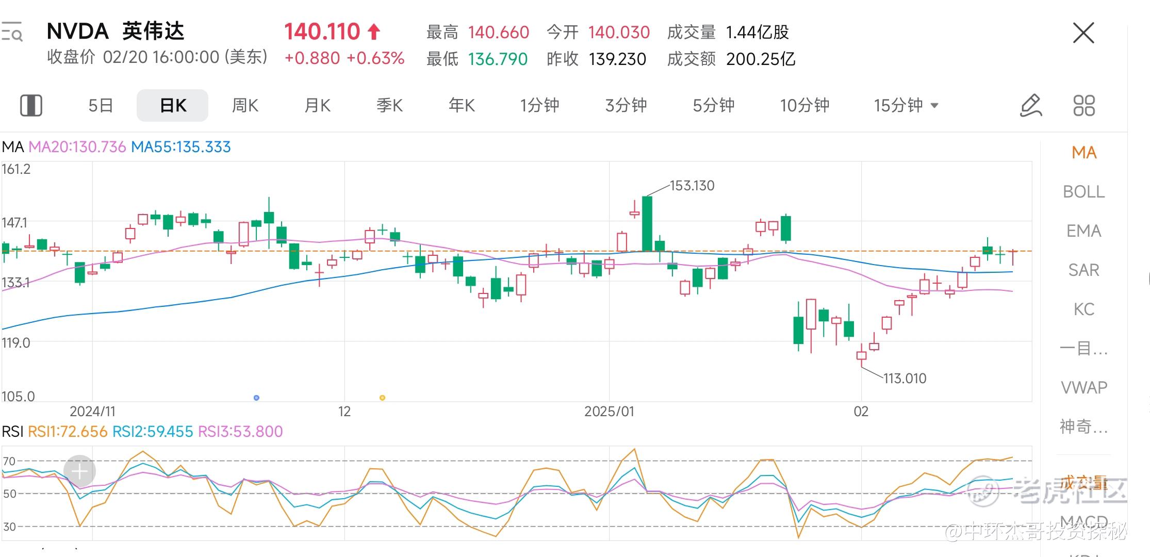The image size is (1150, 557).
Task: Click the NVDA 英伟达 stock title
Action: 116,31
